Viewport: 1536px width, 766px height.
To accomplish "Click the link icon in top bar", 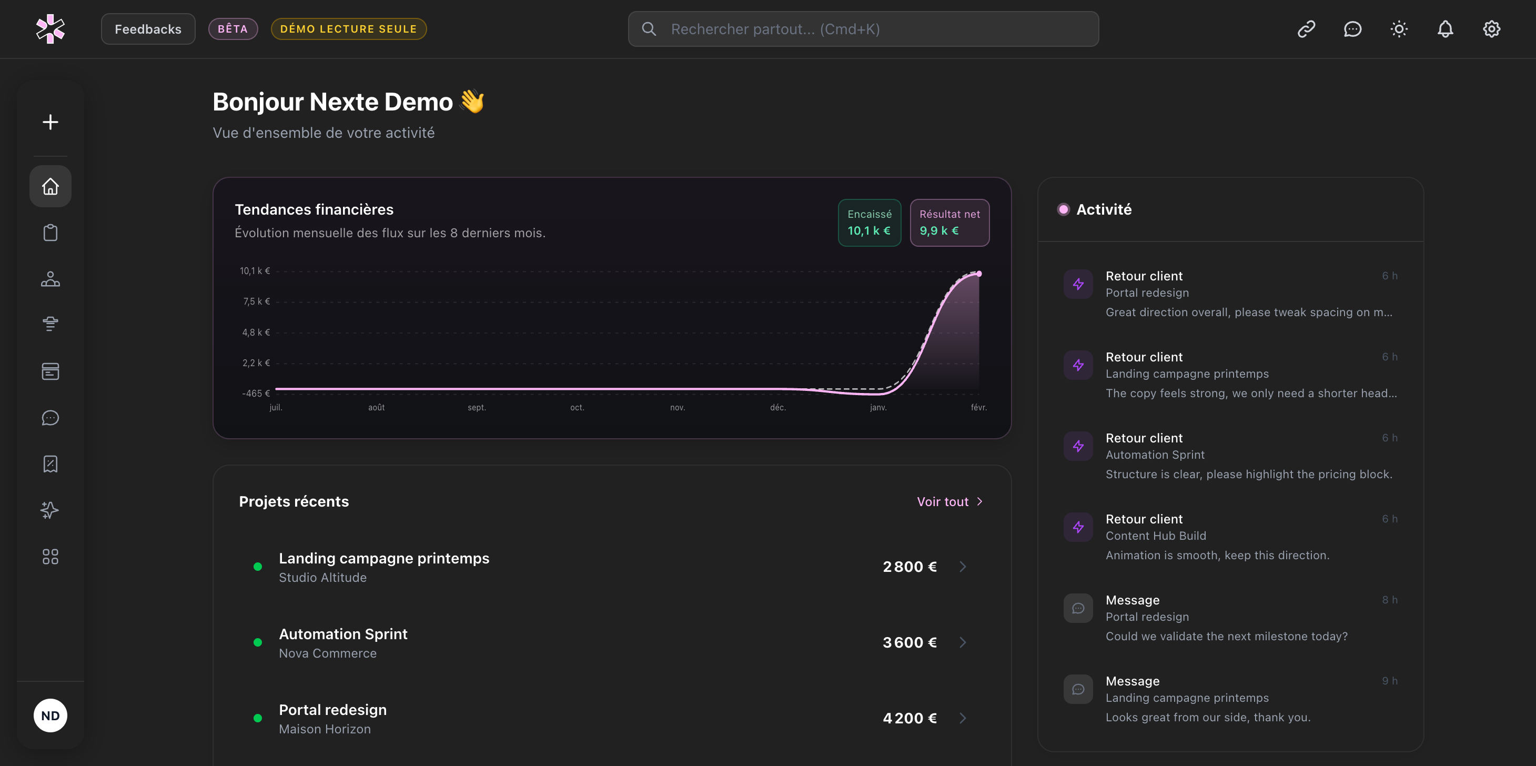I will (1306, 29).
